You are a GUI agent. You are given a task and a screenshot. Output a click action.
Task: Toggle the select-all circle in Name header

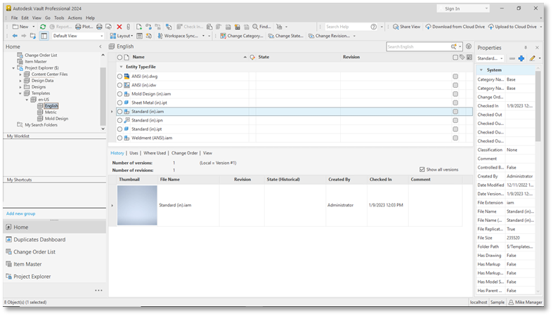[x=120, y=57]
